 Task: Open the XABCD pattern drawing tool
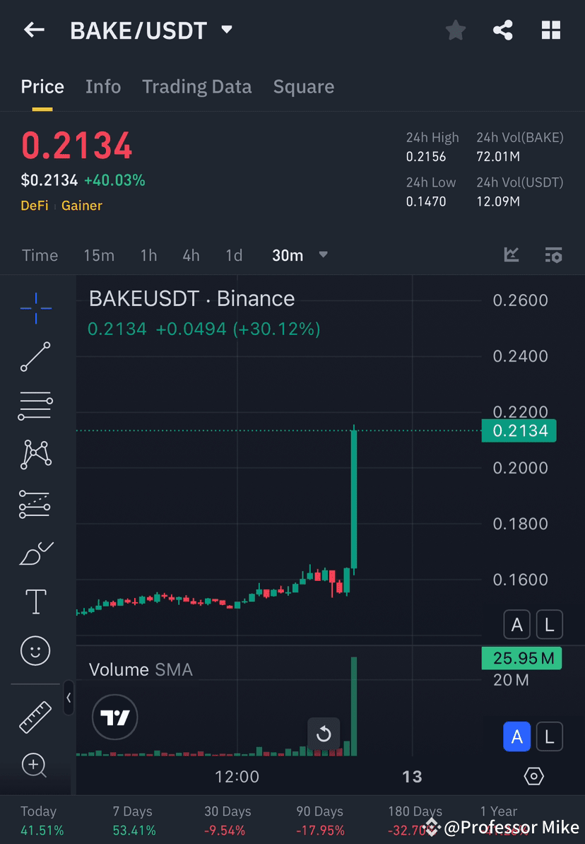[x=35, y=455]
